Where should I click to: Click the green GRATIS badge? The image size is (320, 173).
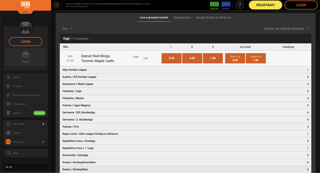click(39, 113)
